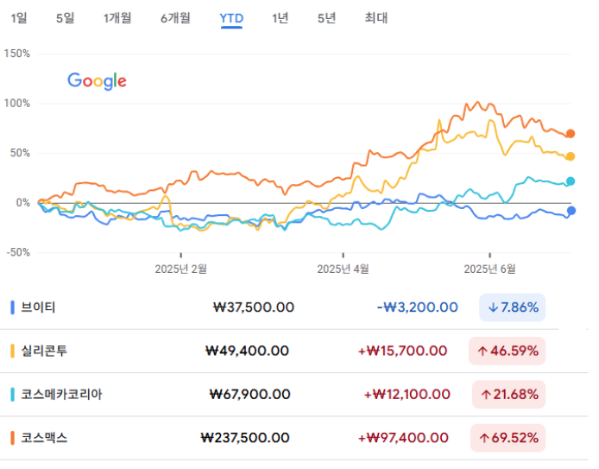Viewport: 599px width, 469px height.
Task: Click the Google logo on chart
Action: 97,81
